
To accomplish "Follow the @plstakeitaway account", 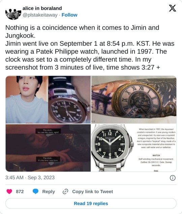I will point(69,15).
